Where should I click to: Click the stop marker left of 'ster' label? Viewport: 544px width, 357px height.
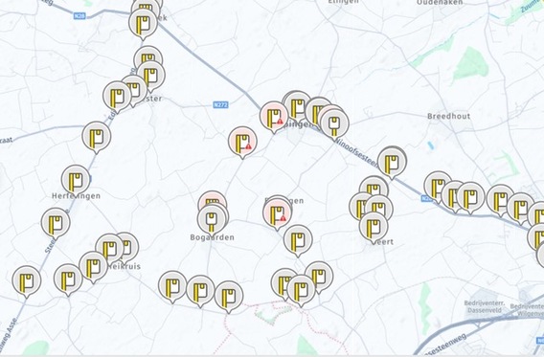tap(117, 97)
